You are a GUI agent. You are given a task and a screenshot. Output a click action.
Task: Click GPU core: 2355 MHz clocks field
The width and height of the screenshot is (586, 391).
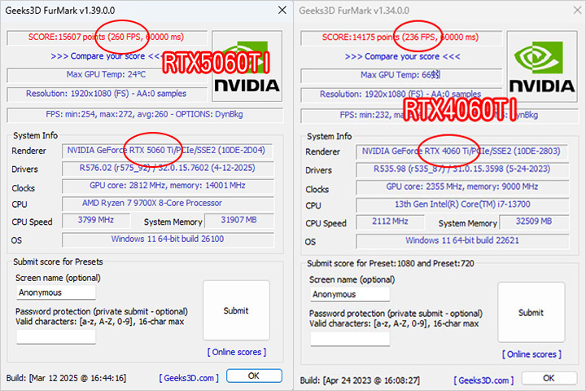click(x=462, y=187)
